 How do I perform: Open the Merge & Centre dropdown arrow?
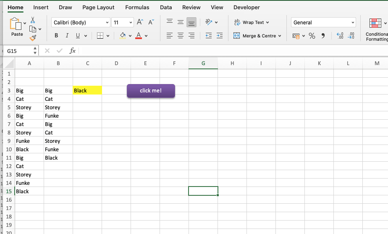coord(280,36)
